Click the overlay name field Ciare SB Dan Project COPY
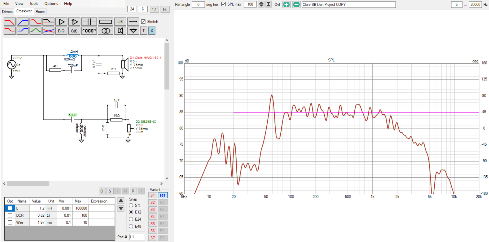 coord(349,4)
